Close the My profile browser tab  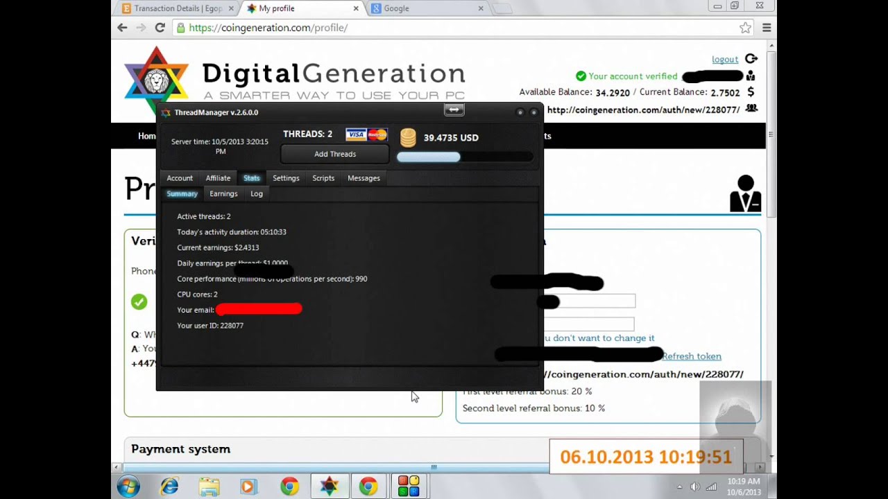357,8
